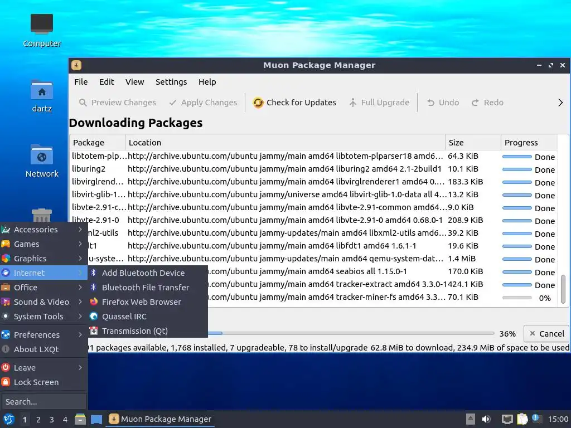Expand the Games menu category
571x428 pixels.
(x=43, y=244)
